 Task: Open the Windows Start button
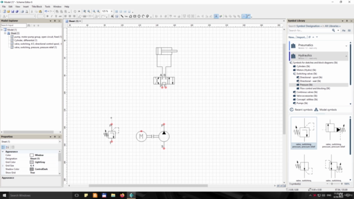pyautogui.click(x=4, y=195)
